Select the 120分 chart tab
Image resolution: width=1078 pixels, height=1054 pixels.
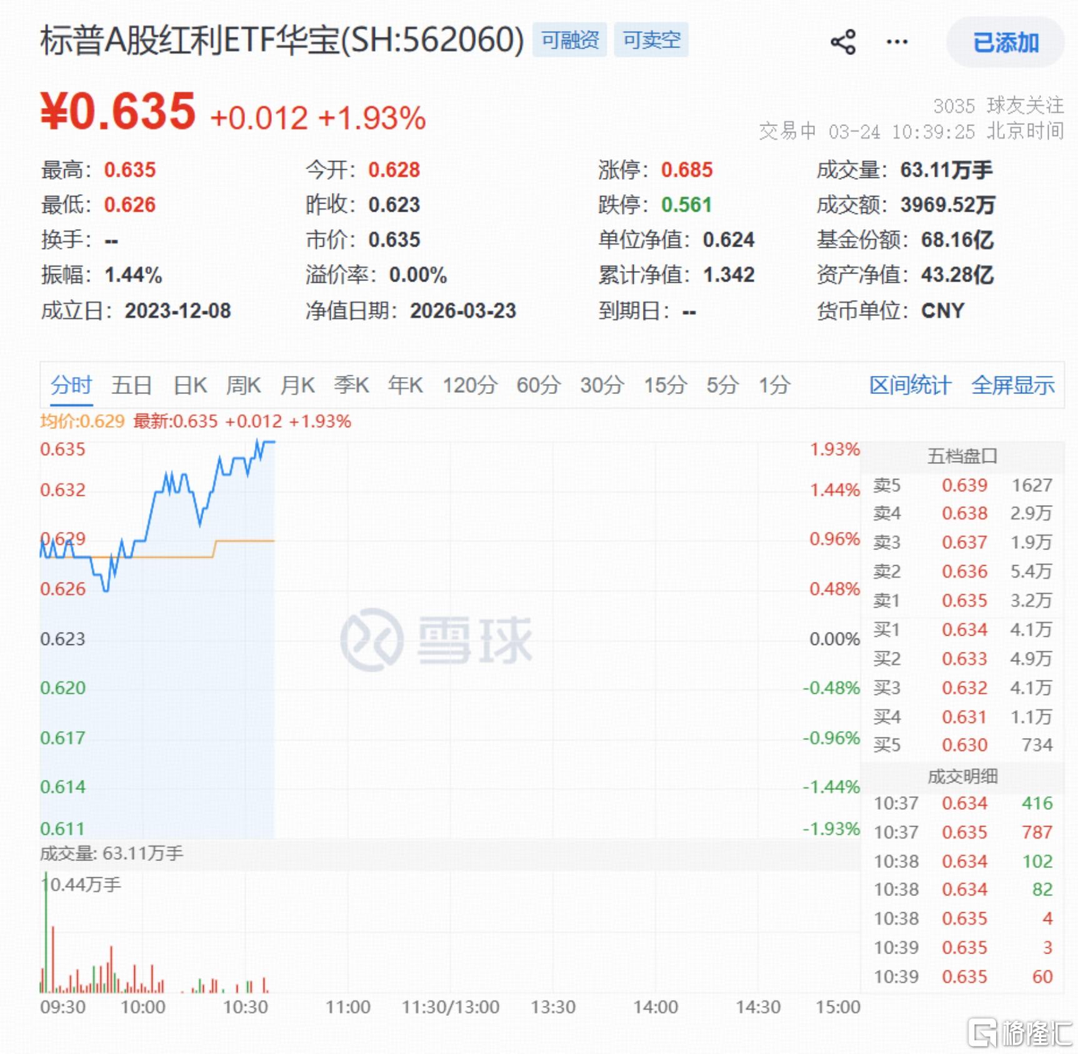pyautogui.click(x=470, y=385)
